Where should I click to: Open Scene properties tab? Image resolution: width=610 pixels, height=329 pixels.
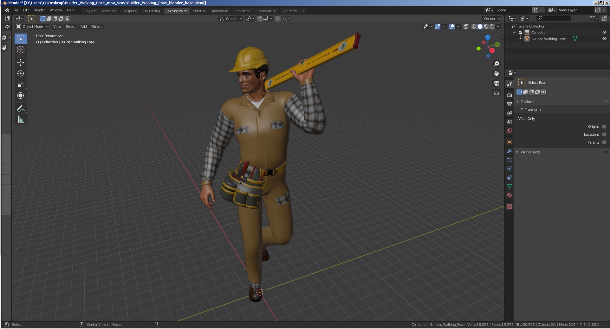509,121
